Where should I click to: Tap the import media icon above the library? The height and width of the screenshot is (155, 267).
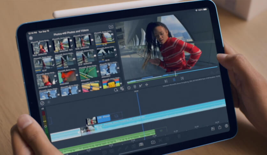point(111,27)
